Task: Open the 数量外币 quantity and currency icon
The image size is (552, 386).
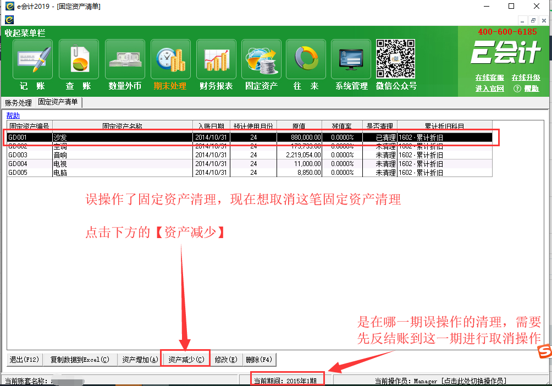Action: [125, 59]
